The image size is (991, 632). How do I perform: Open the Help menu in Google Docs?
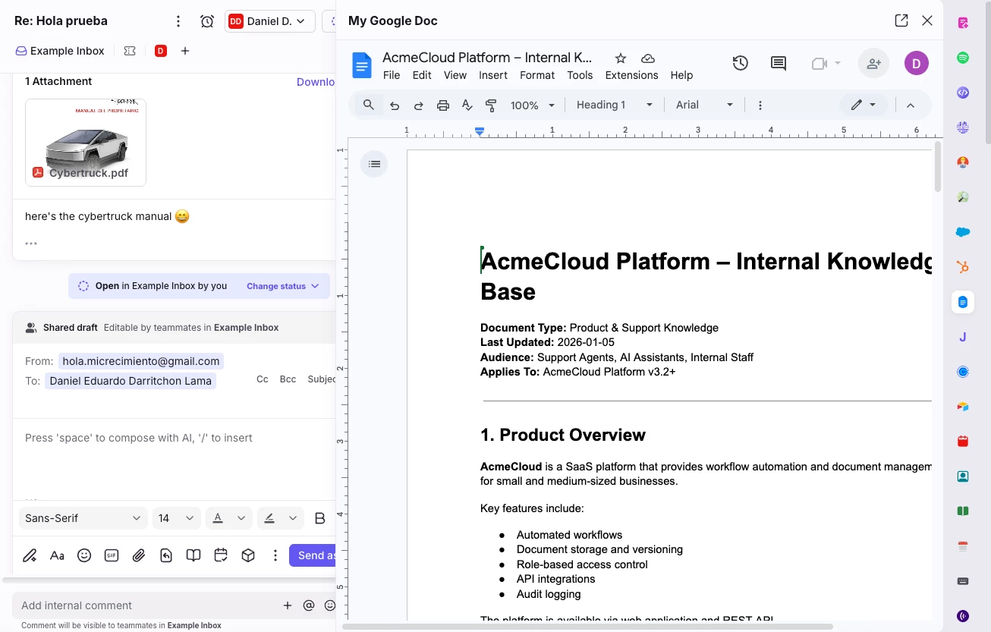[681, 75]
